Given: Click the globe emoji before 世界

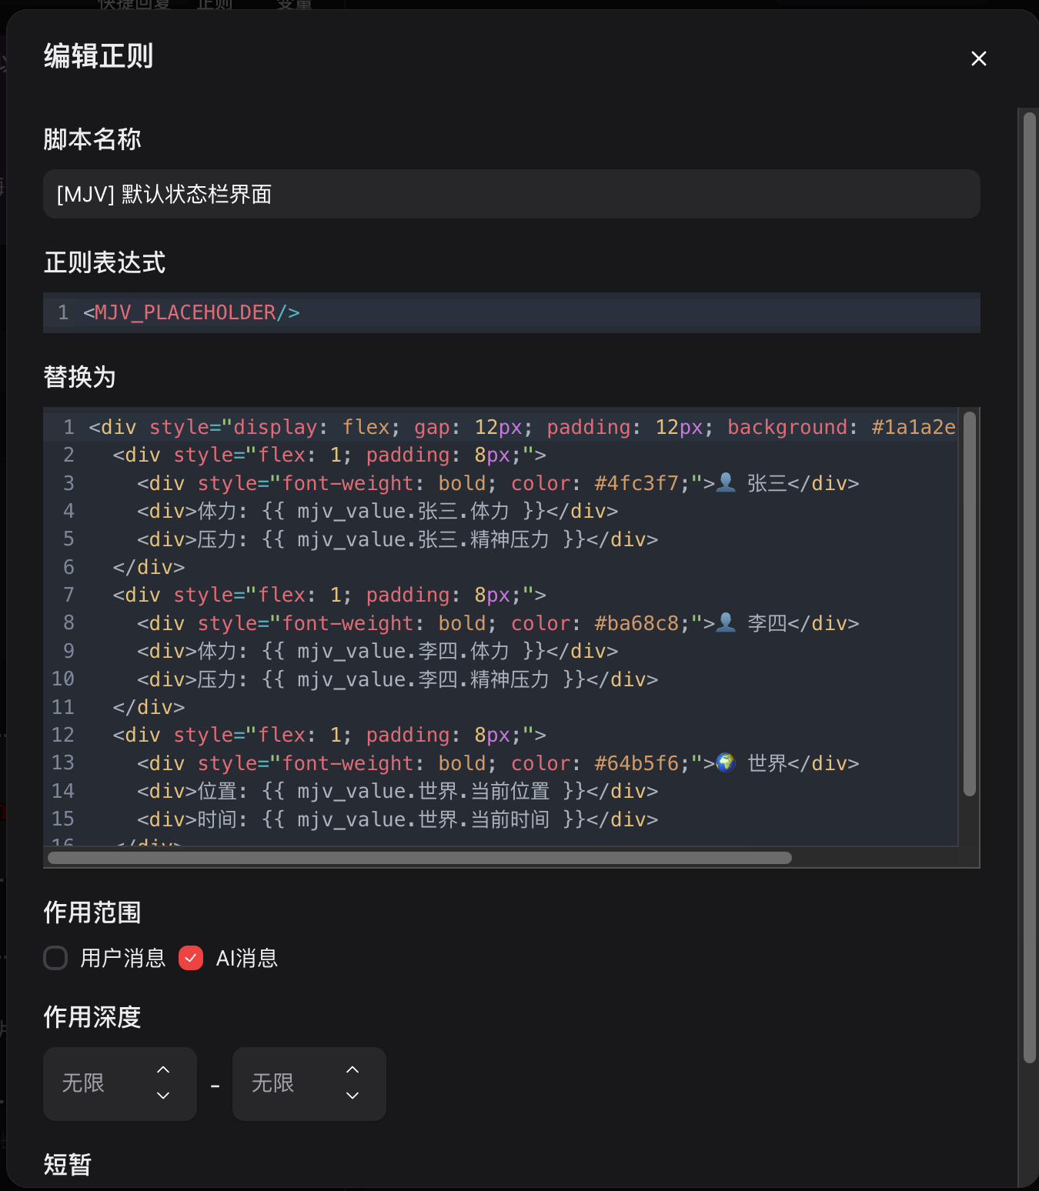Looking at the screenshot, I should pyautogui.click(x=726, y=763).
